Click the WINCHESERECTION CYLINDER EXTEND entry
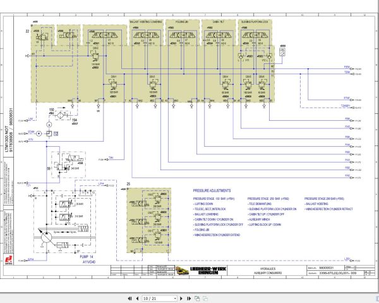The height and width of the screenshot is (303, 379). pyautogui.click(x=217, y=235)
